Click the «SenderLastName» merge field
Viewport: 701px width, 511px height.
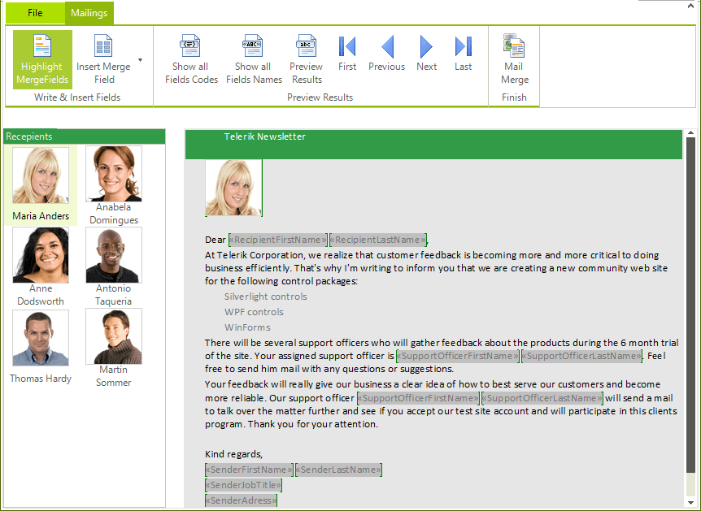pos(339,470)
